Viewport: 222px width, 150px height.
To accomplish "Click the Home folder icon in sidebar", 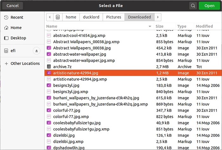I will point(6,28).
